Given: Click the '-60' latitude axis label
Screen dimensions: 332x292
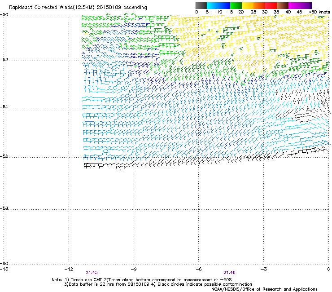Looking at the screenshot, I should pos(4,263).
